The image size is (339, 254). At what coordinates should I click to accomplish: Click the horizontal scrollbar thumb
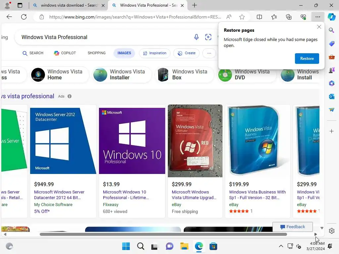click(x=163, y=234)
